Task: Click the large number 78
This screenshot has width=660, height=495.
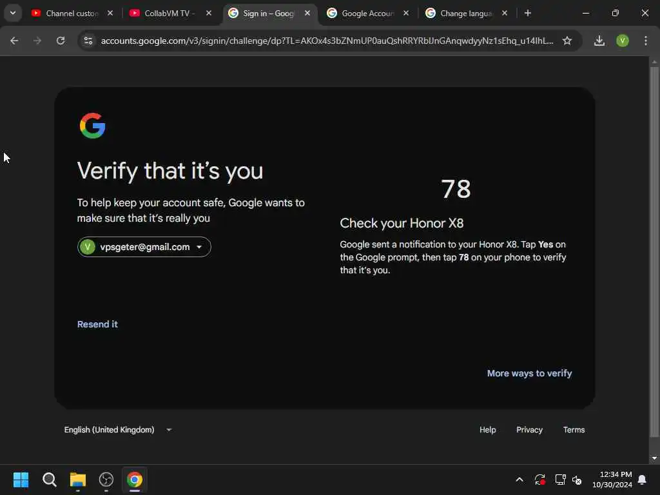Action: 456,189
